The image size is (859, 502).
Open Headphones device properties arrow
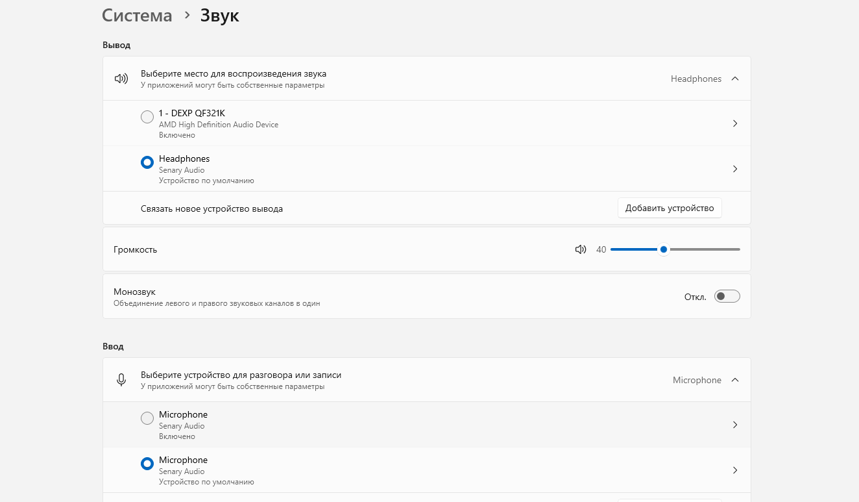(734, 169)
